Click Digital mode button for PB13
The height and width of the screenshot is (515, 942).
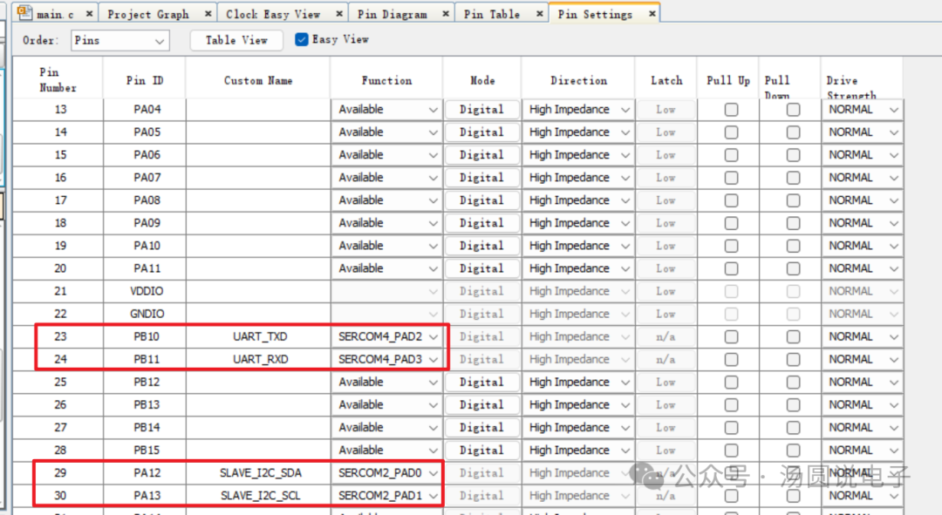click(481, 405)
